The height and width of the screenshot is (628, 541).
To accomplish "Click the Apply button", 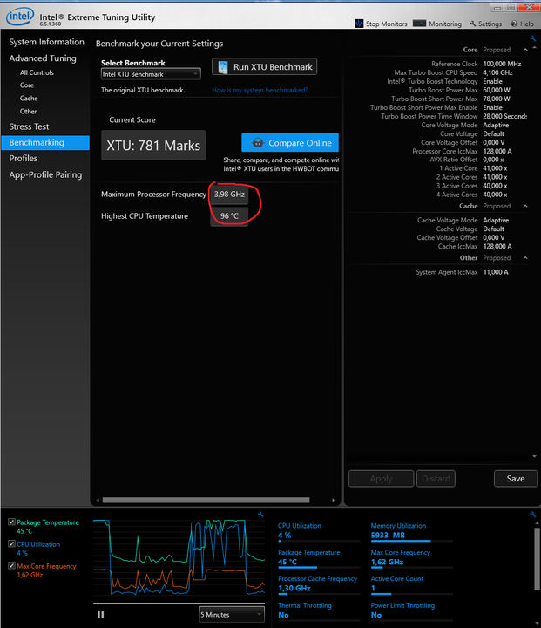I will (x=381, y=479).
